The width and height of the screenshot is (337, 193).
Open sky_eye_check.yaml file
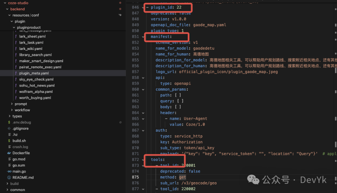click(36, 80)
